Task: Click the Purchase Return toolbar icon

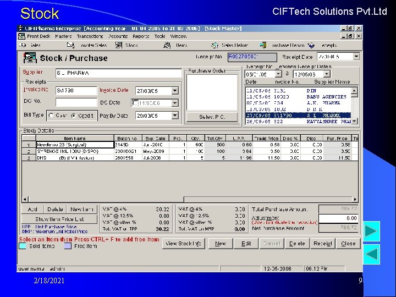Action: click(x=263, y=45)
